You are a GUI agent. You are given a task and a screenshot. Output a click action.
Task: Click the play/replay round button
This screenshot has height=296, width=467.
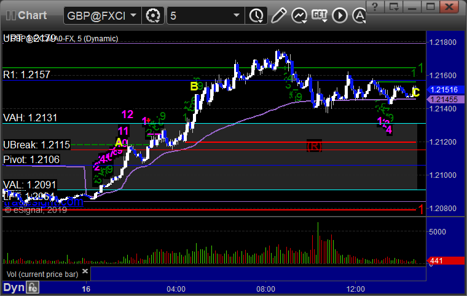(340, 15)
